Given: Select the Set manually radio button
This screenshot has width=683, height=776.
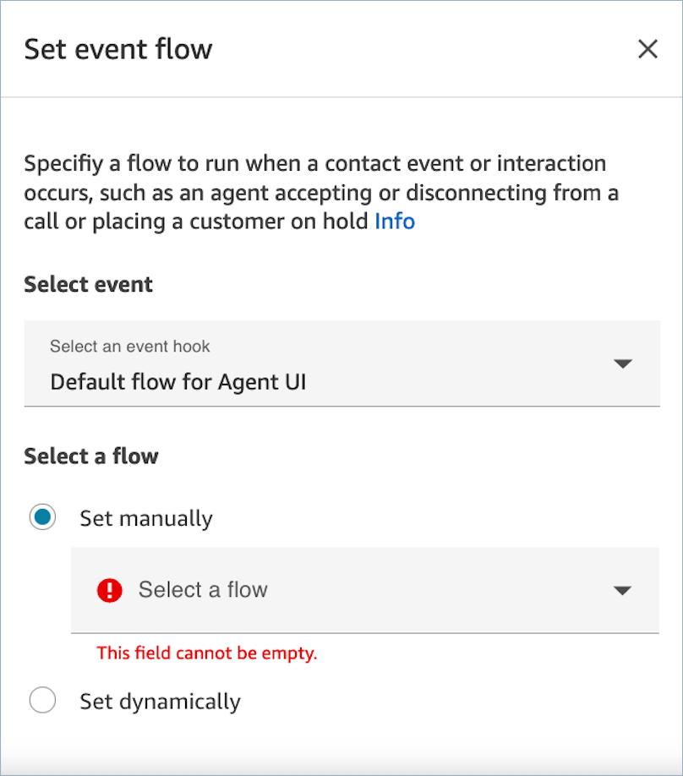Looking at the screenshot, I should coord(43,517).
